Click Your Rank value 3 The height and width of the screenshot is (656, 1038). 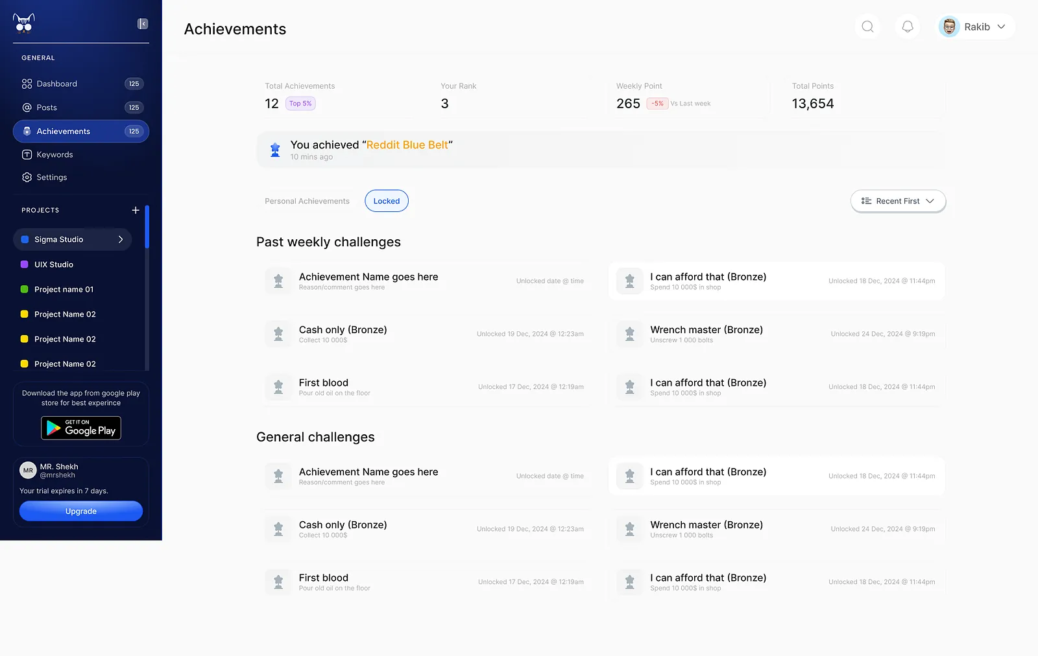444,104
